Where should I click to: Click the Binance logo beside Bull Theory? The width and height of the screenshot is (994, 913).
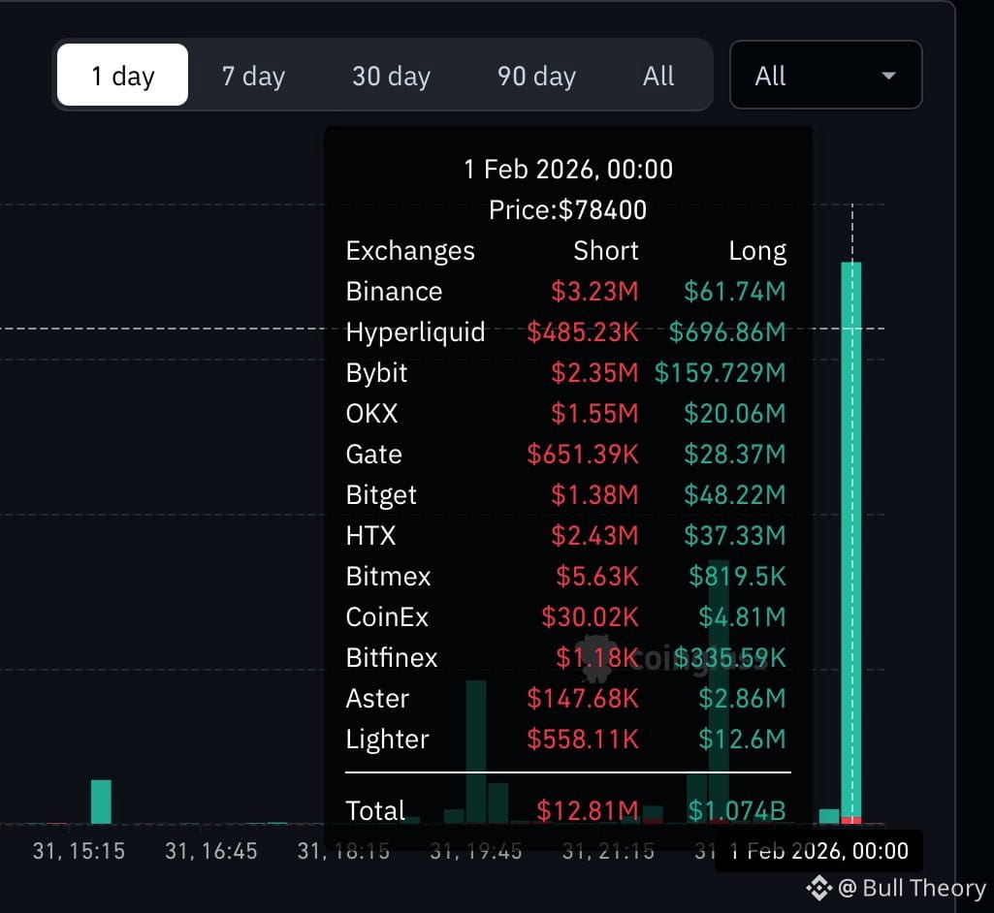coord(818,887)
